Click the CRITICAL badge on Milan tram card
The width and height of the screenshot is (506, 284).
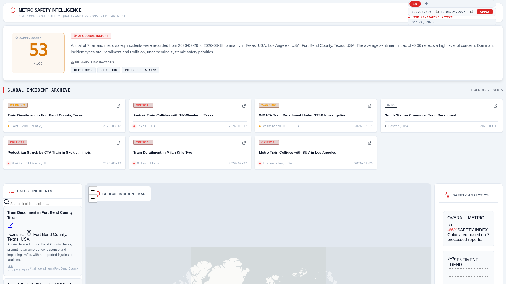(143, 142)
